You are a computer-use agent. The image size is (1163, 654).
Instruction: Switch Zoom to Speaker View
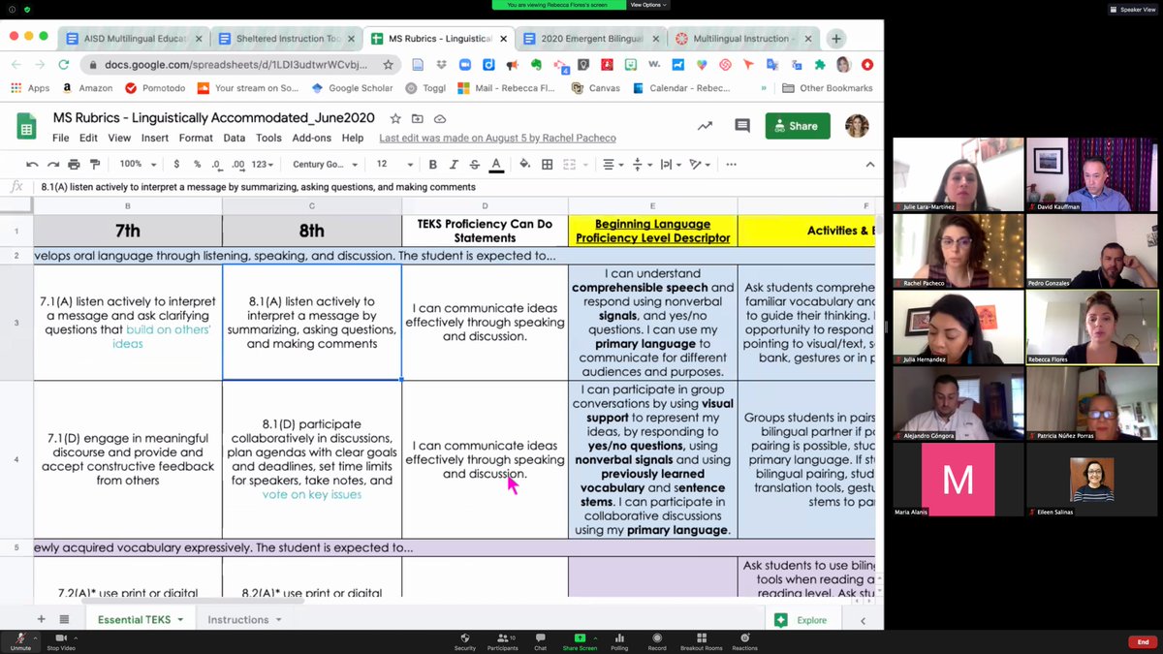coord(1132,9)
